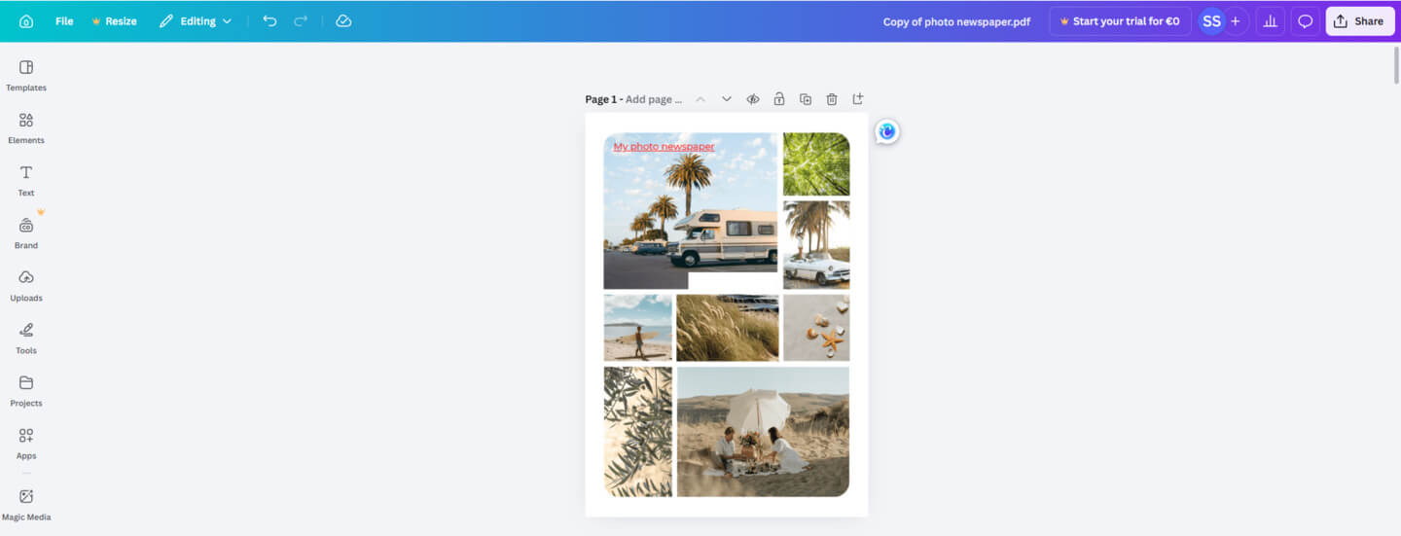Open Uploads panel
1401x536 pixels.
[26, 285]
